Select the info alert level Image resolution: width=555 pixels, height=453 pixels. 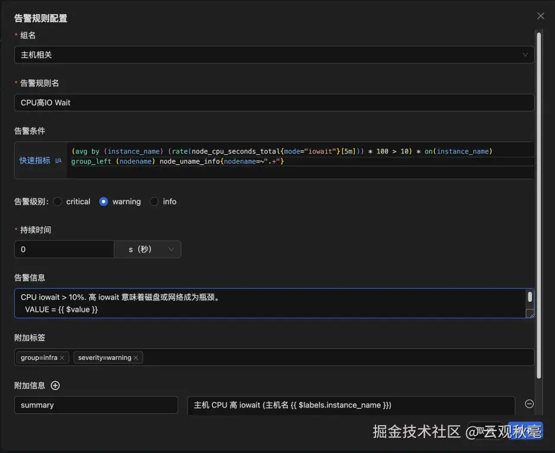click(x=154, y=202)
